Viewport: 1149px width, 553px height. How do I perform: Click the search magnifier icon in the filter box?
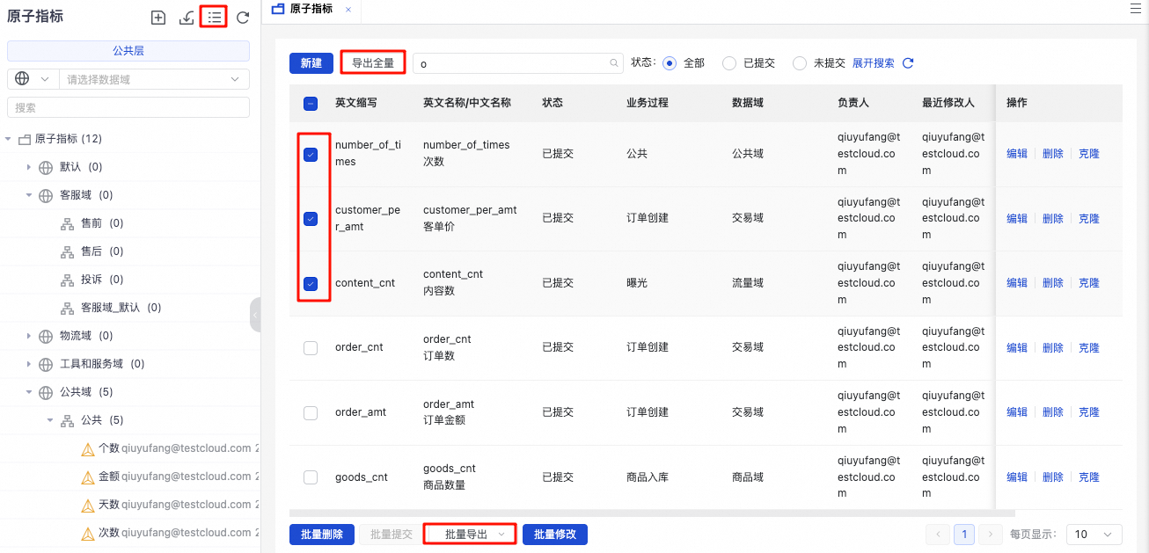click(613, 63)
